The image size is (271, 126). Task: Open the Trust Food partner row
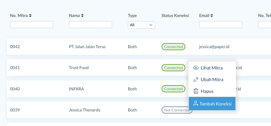79,68
